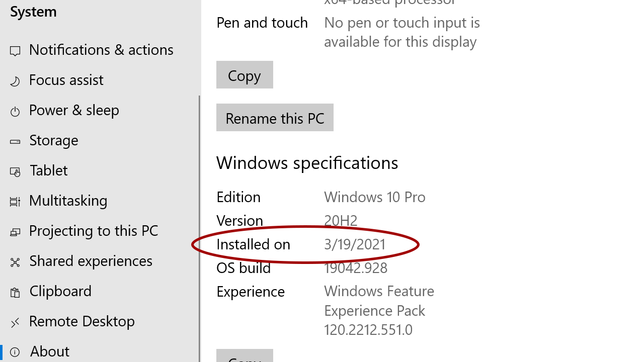Click the Power & sleep icon

[x=15, y=110]
